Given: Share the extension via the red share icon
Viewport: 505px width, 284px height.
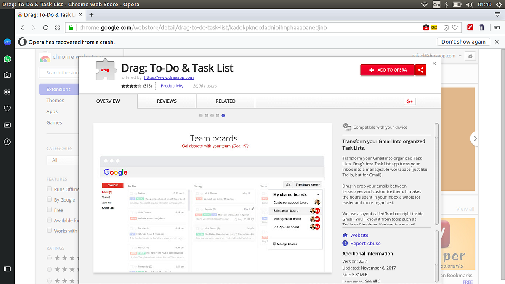Looking at the screenshot, I should [x=420, y=70].
